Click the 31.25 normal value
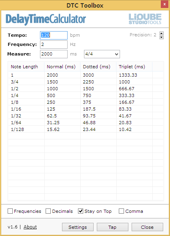 point(53,123)
